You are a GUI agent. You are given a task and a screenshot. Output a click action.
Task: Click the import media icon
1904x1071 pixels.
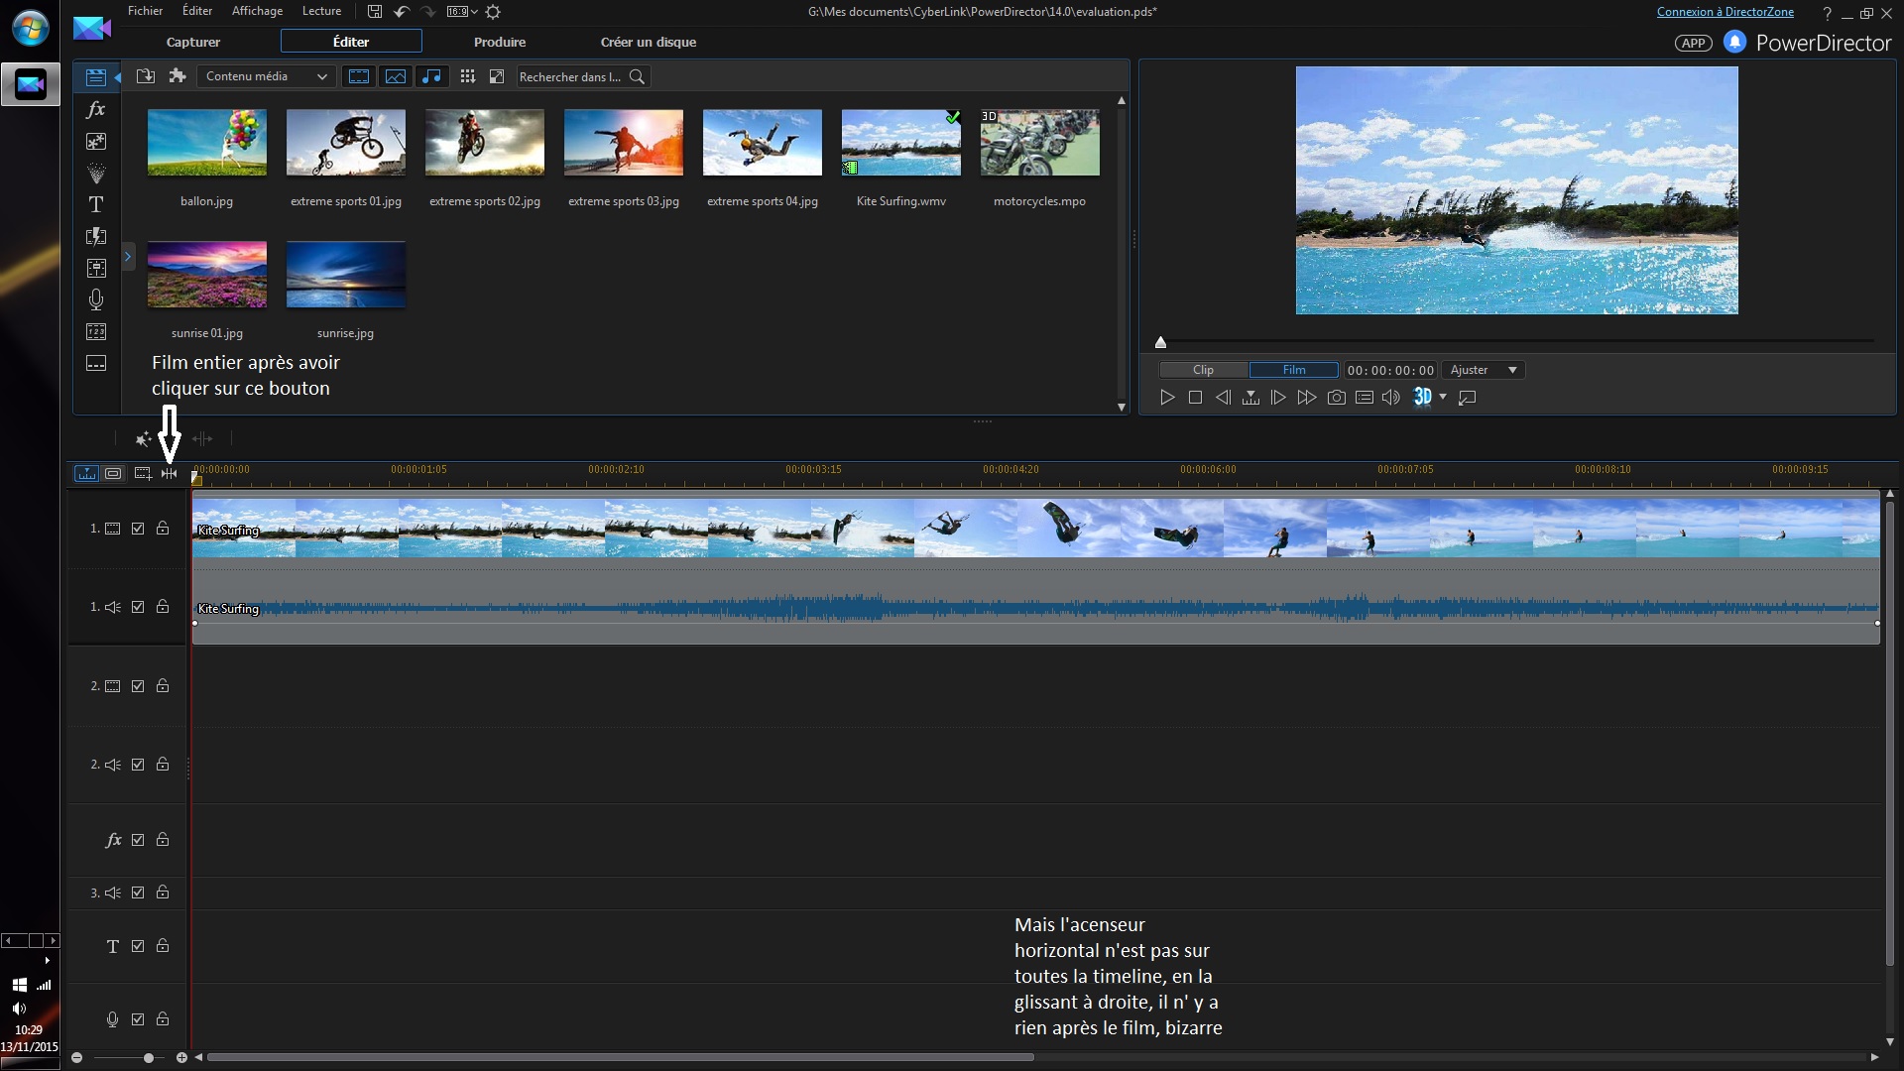pos(146,76)
